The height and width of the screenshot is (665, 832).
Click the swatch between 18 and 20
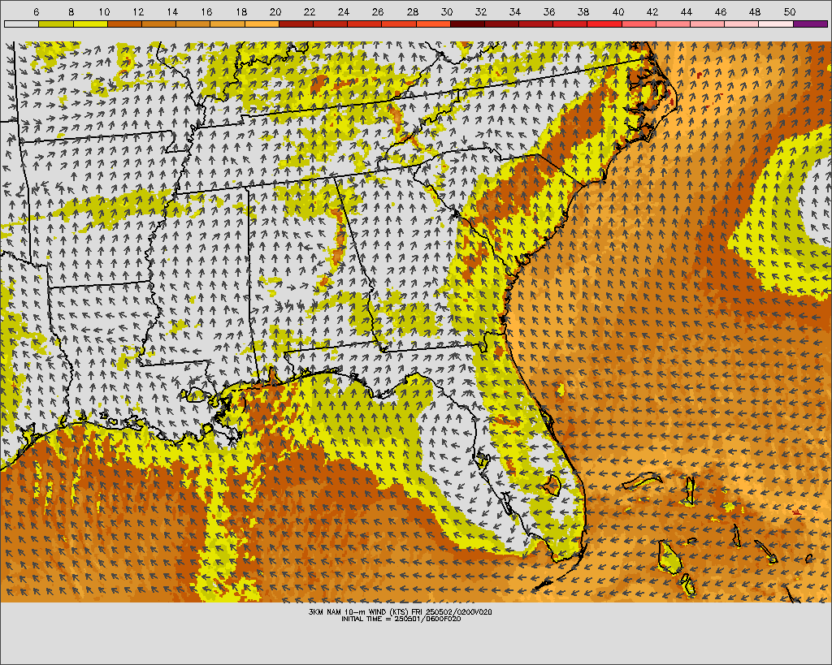[262, 24]
